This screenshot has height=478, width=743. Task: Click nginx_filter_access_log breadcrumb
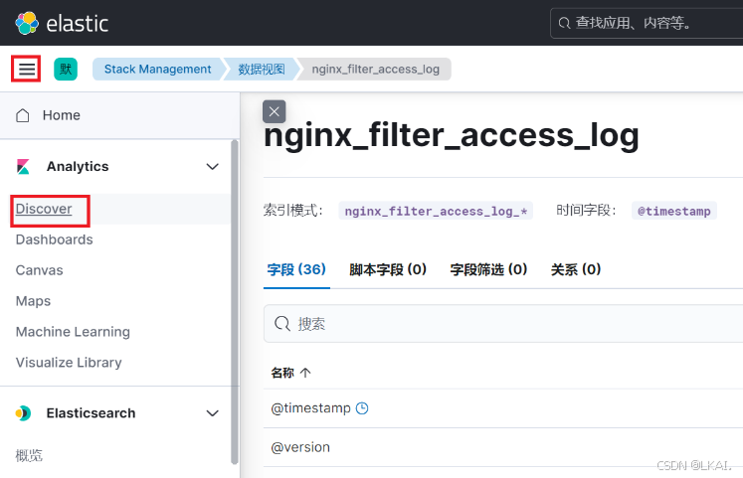[375, 70]
